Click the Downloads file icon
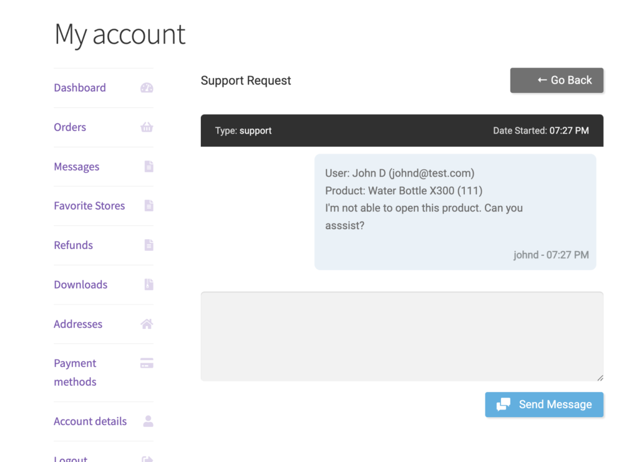The image size is (639, 462). (x=149, y=284)
